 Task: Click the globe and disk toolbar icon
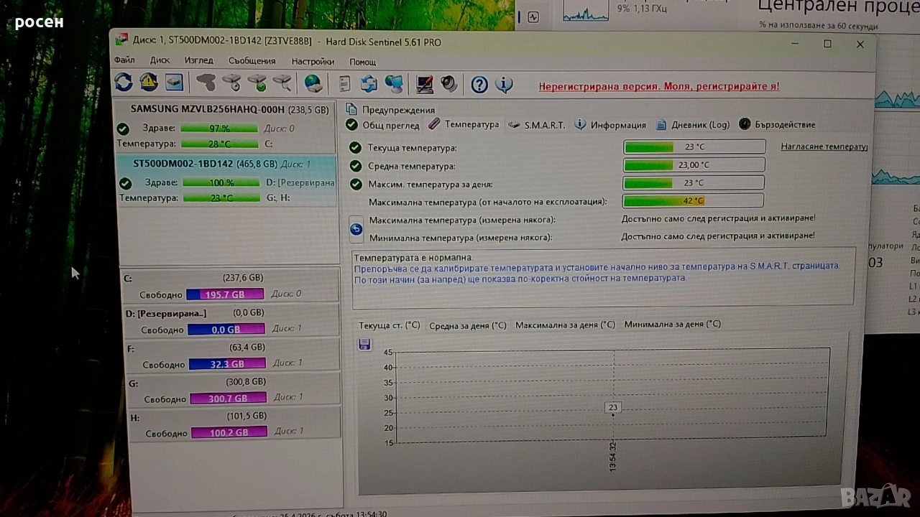pos(313,84)
